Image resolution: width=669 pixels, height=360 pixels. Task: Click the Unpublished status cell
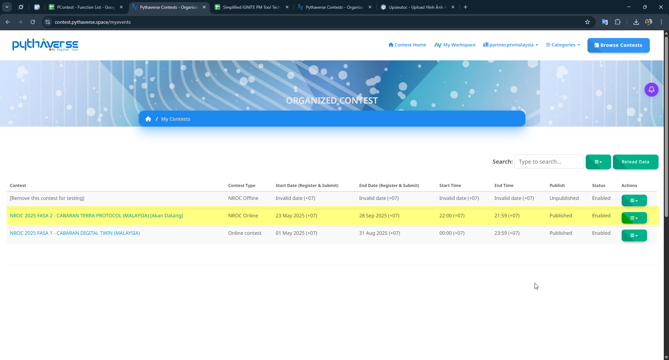click(564, 198)
